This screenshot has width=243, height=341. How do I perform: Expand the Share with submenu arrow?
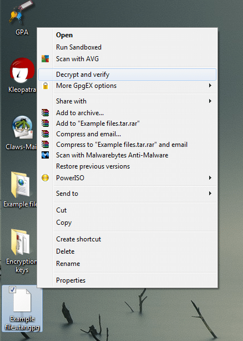pyautogui.click(x=210, y=101)
